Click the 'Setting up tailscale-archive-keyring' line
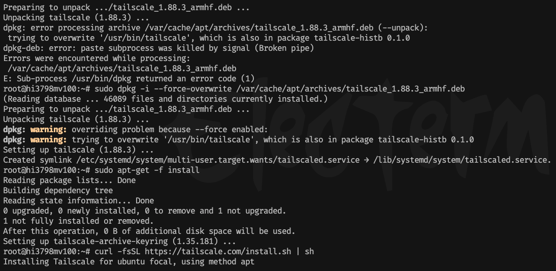 (x=119, y=242)
